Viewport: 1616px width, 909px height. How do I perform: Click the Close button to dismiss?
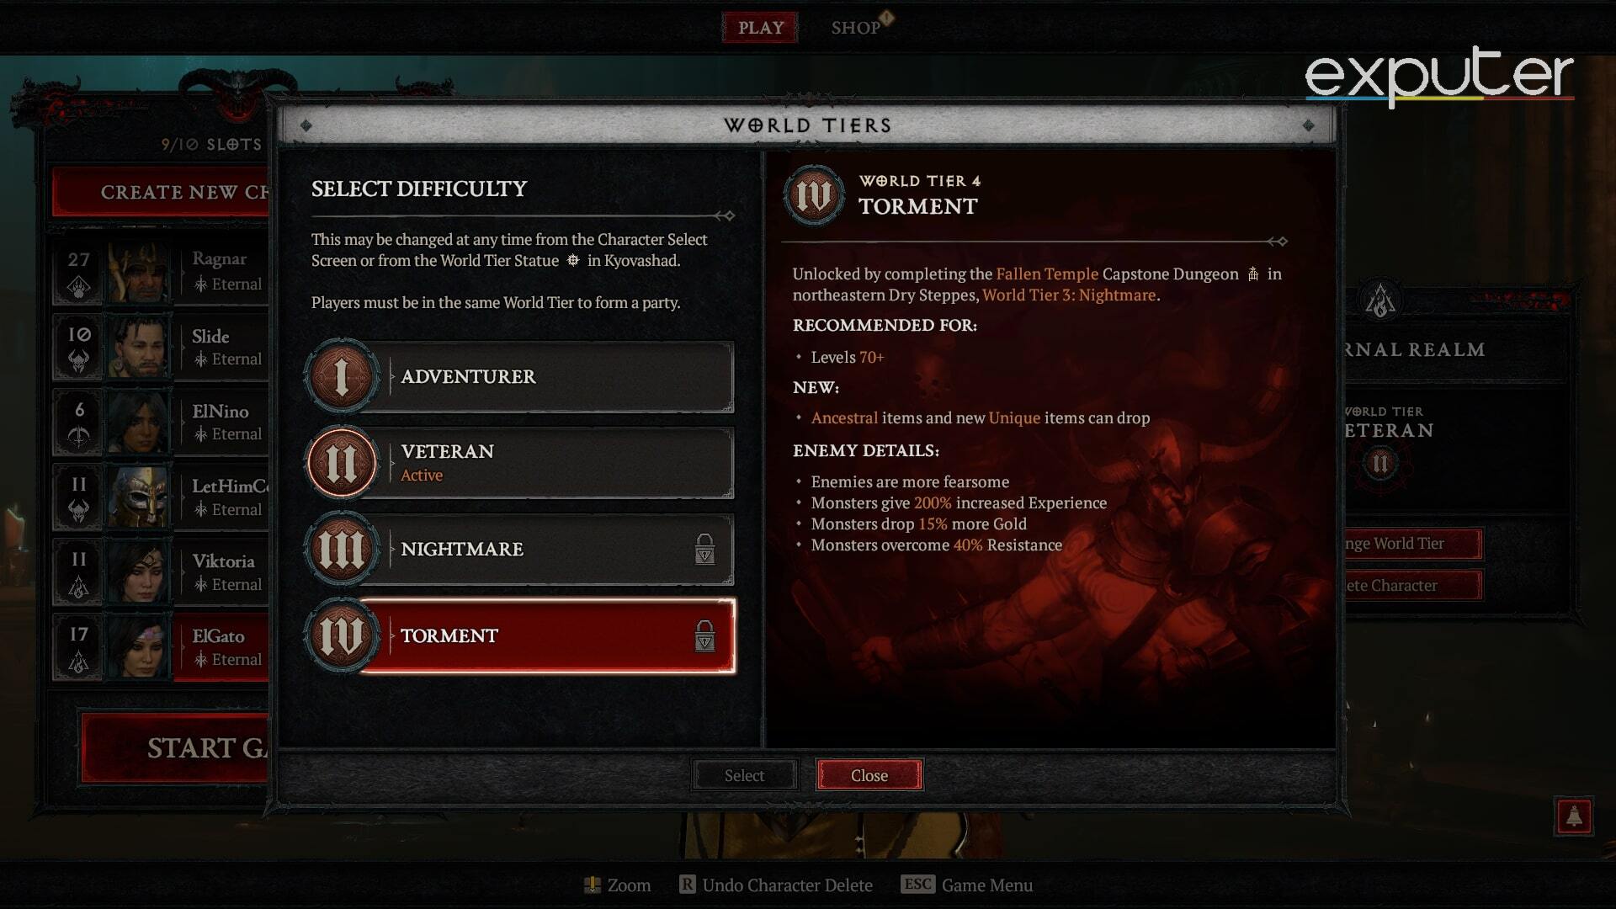869,774
